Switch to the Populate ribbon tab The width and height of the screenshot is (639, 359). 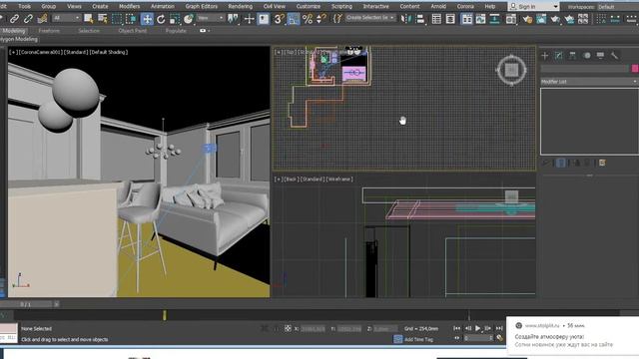pyautogui.click(x=176, y=31)
